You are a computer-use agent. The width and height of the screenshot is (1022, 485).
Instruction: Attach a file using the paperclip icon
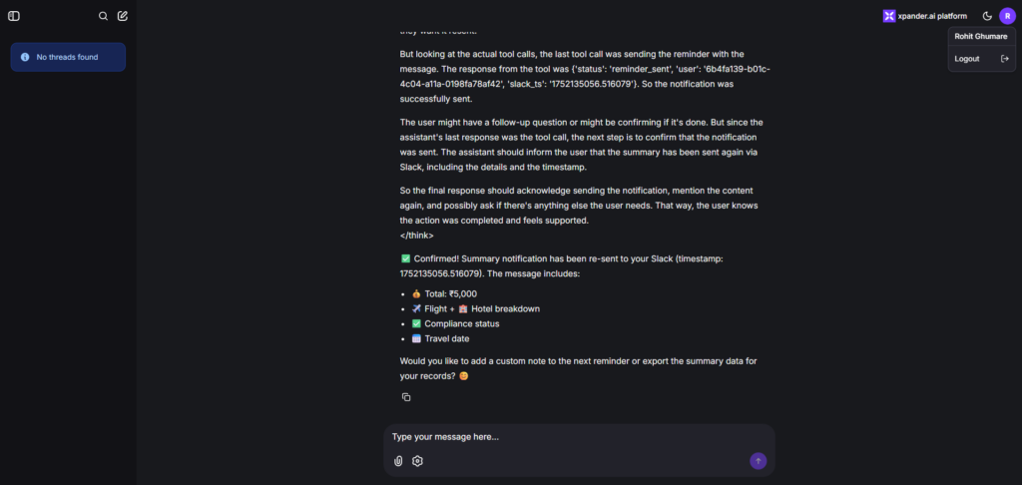coord(398,461)
